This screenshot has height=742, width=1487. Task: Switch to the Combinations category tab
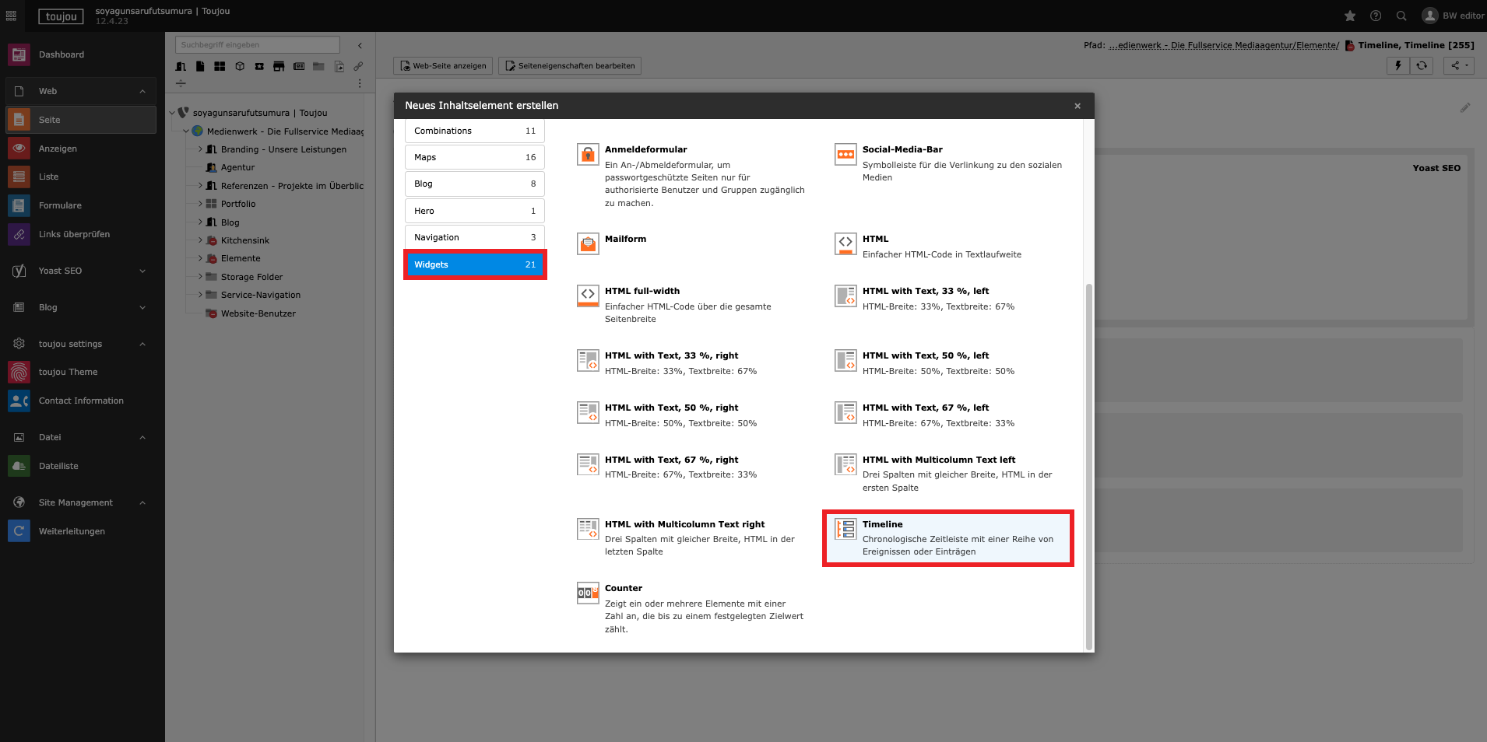[474, 131]
